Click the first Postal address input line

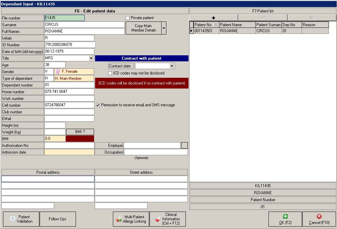tap(47, 179)
